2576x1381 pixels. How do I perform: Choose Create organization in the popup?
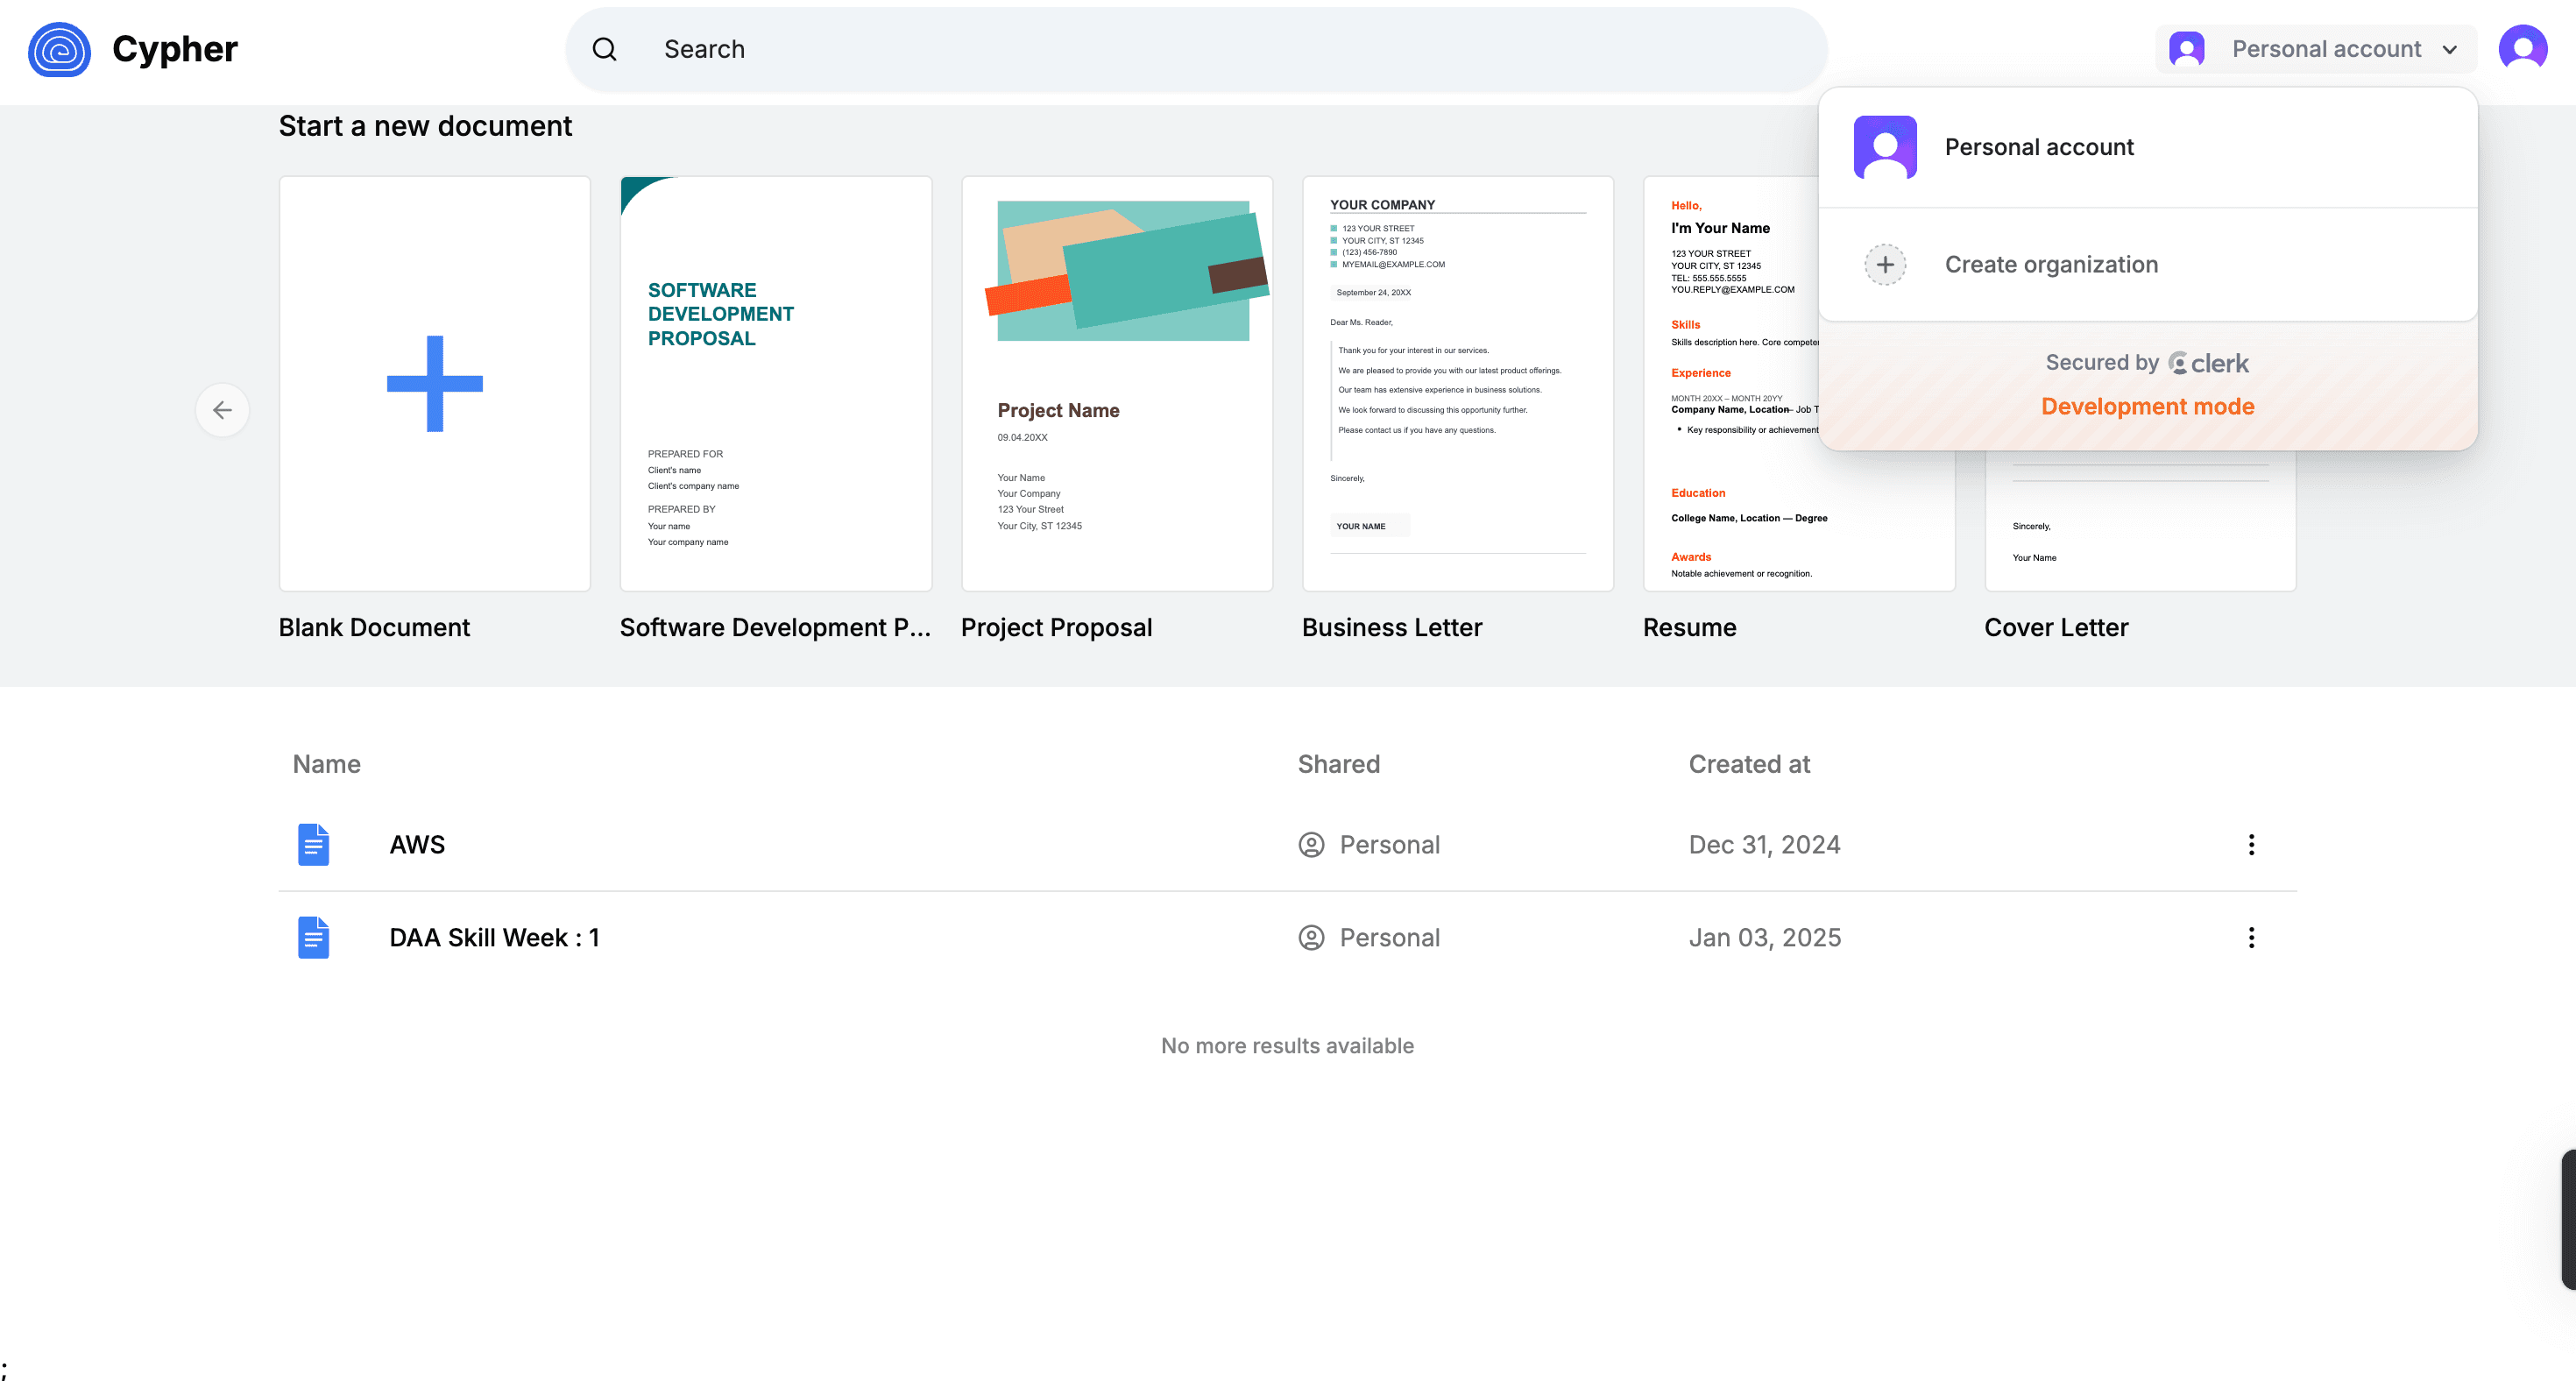2147,265
